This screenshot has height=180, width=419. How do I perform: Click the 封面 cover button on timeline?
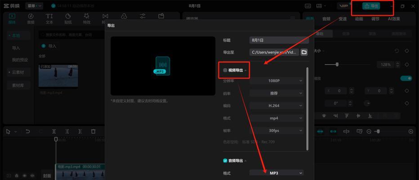(47, 175)
